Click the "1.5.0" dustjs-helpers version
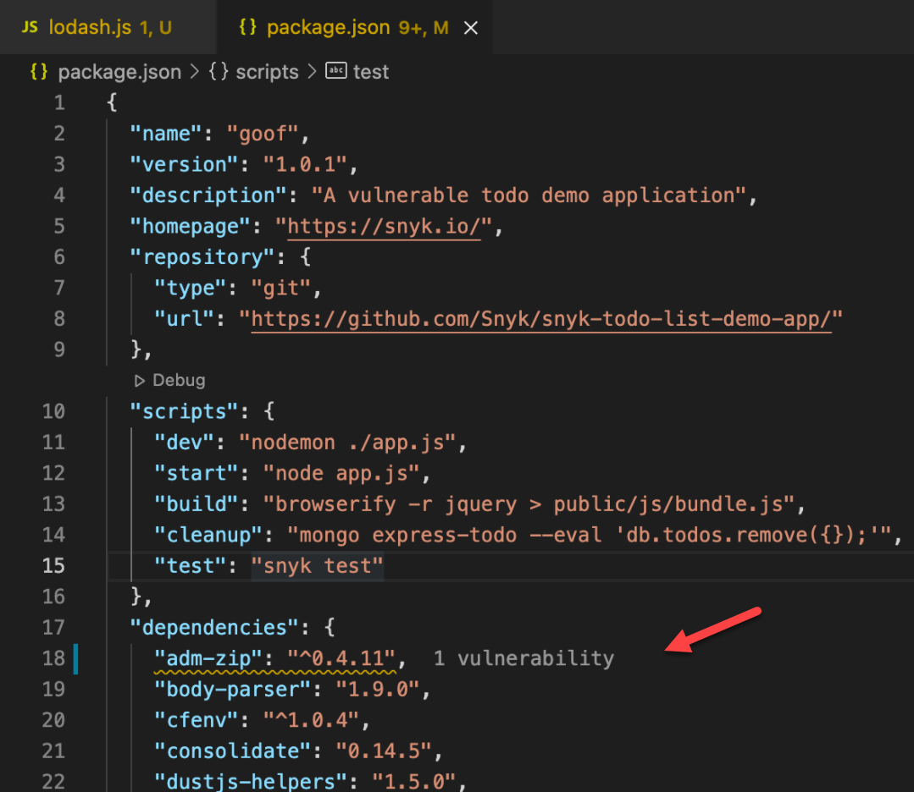914x792 pixels. (414, 781)
